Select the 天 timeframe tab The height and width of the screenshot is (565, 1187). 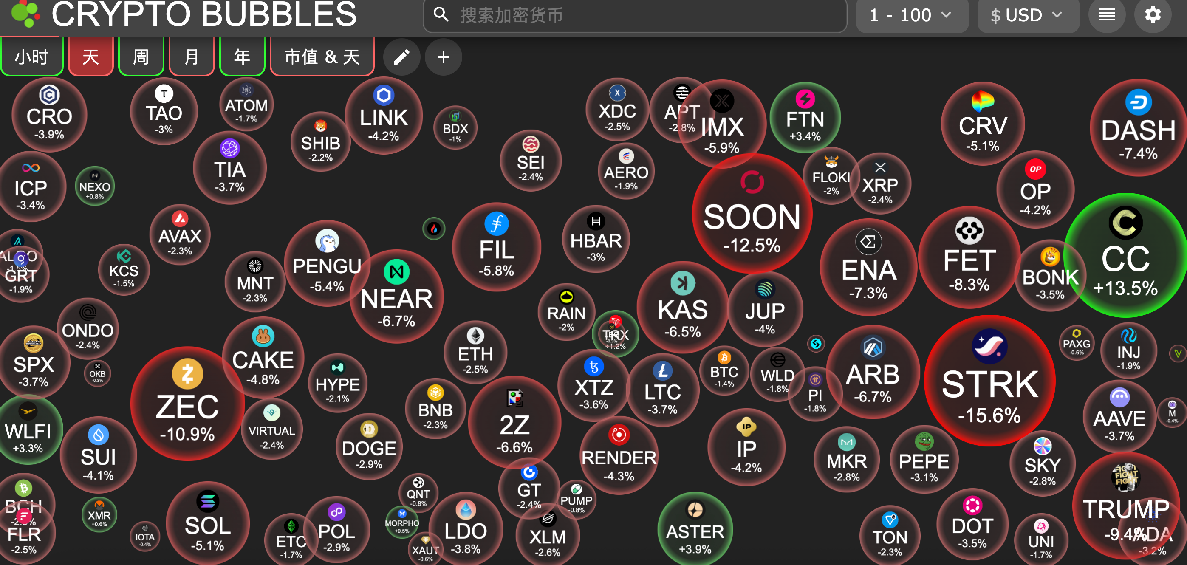(x=91, y=57)
